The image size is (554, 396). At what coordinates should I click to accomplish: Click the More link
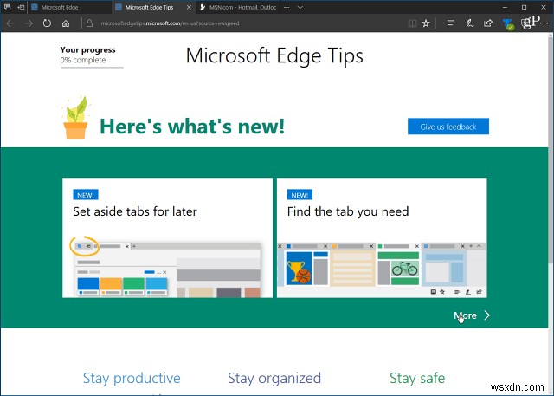point(465,315)
